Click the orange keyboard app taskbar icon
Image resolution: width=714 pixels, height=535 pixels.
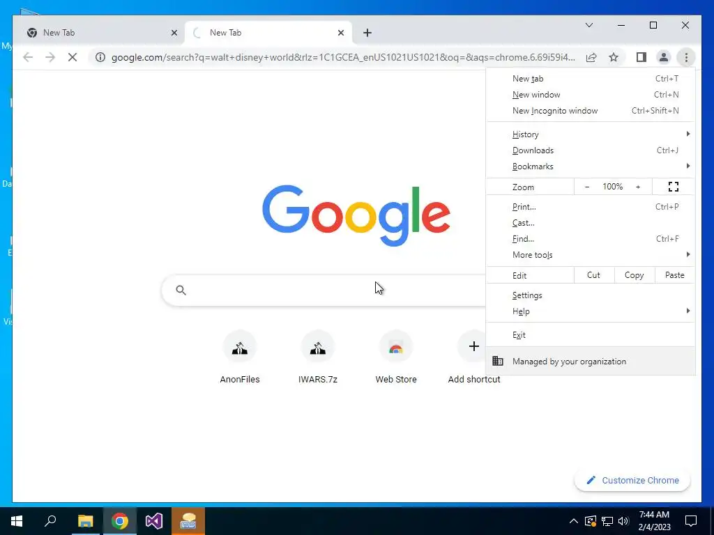coord(188,521)
